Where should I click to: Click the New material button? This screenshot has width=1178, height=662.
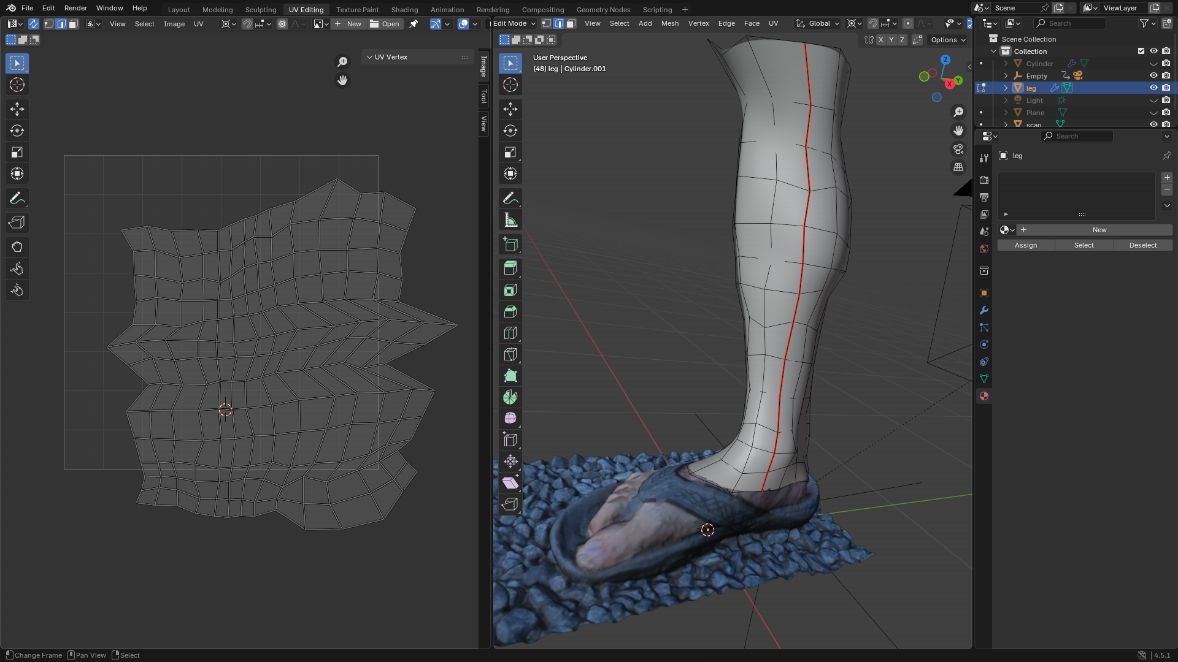[1099, 230]
